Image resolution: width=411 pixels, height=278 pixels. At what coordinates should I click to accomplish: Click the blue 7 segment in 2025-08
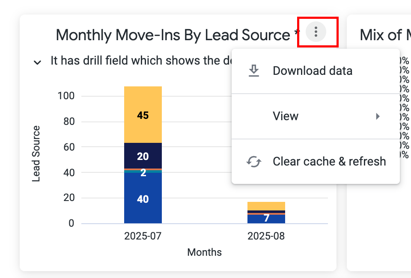click(266, 219)
